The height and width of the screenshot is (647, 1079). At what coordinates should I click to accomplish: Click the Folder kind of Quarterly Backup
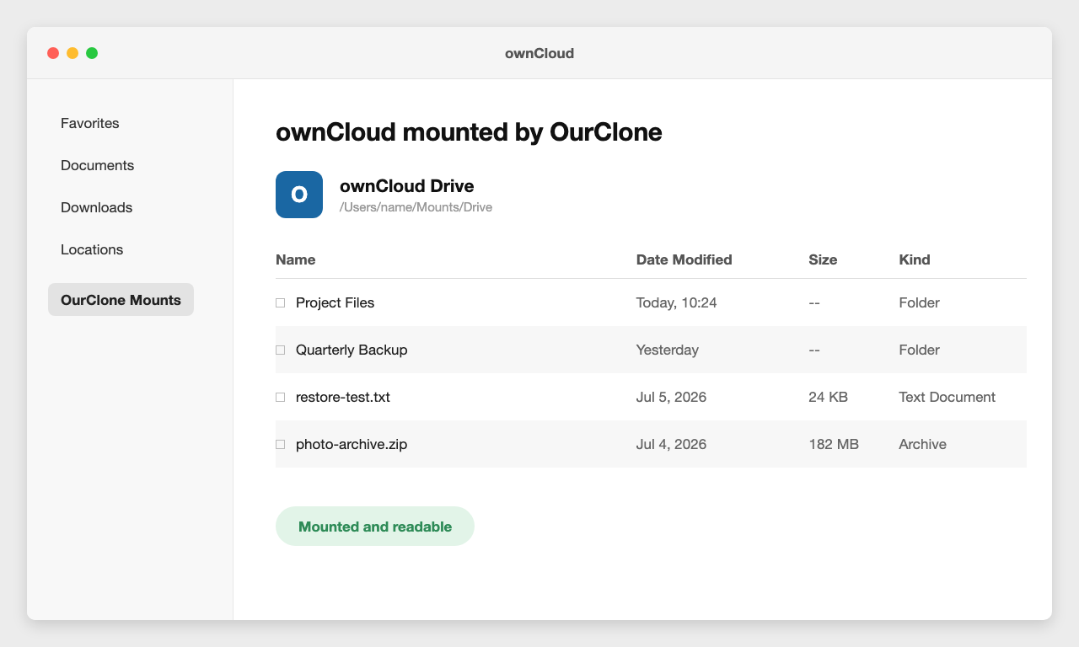point(920,350)
